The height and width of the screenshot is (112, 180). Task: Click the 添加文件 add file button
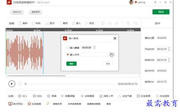point(17,12)
